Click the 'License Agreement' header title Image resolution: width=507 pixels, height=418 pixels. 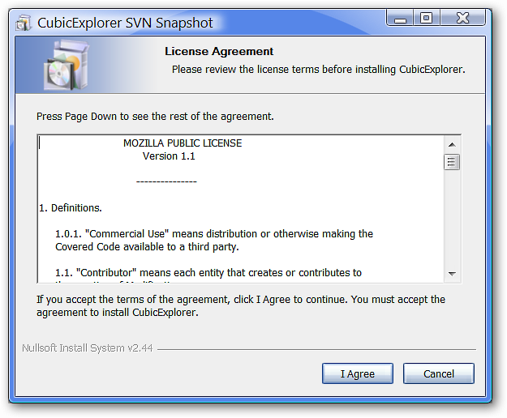219,51
